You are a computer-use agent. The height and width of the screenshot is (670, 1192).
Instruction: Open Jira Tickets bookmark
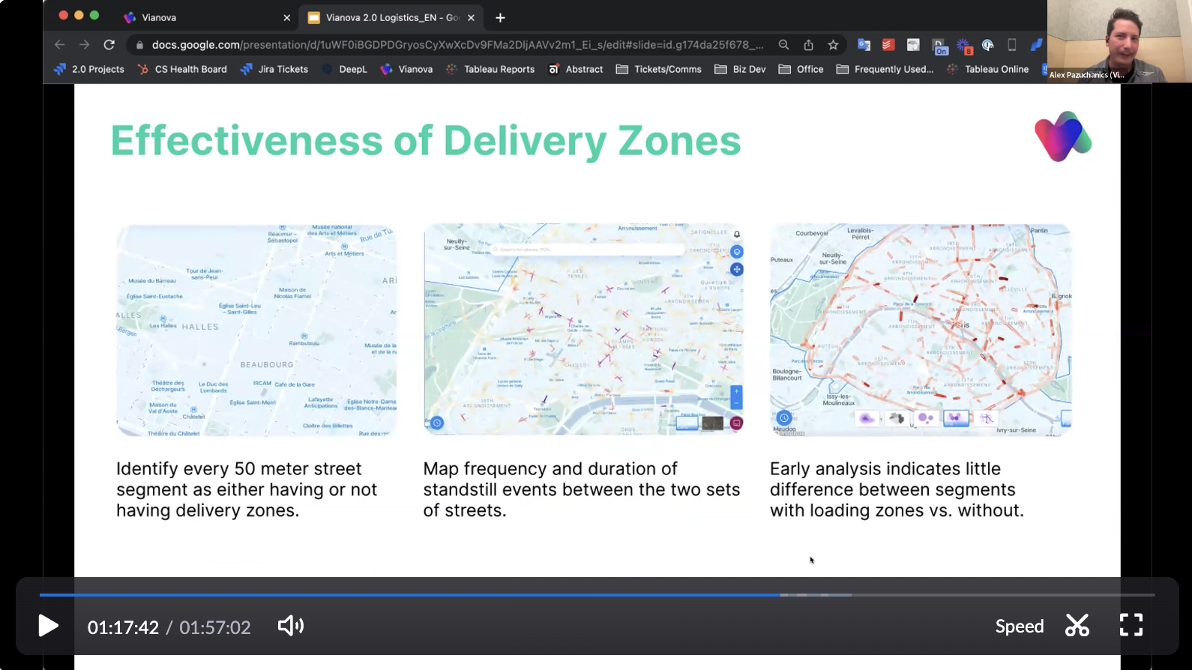274,69
